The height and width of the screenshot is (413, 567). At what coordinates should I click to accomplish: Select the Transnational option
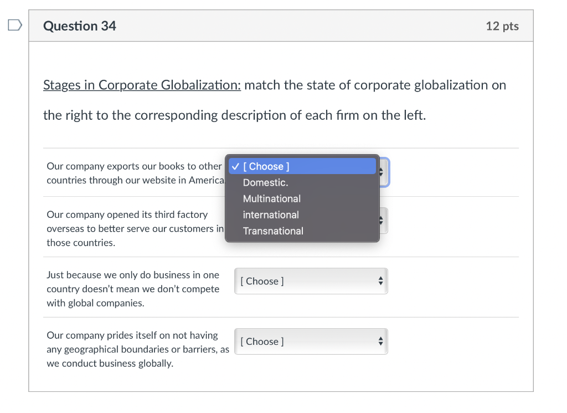point(273,231)
